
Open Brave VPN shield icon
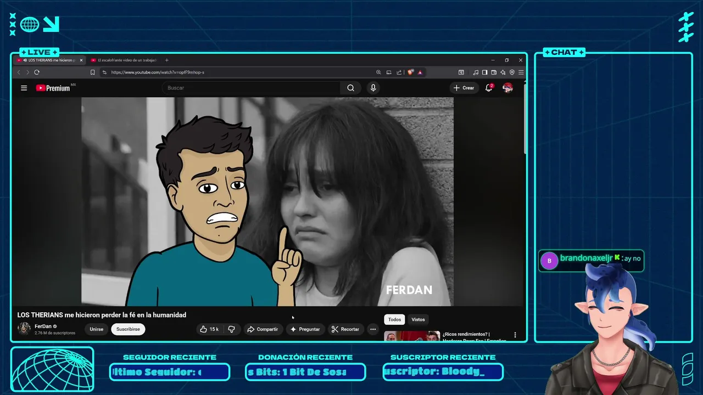coord(512,72)
